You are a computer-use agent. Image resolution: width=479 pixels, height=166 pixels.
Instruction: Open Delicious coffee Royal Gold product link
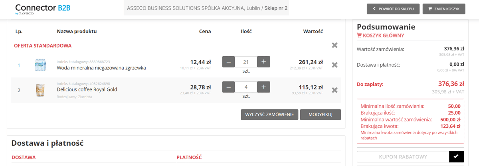[x=87, y=89]
